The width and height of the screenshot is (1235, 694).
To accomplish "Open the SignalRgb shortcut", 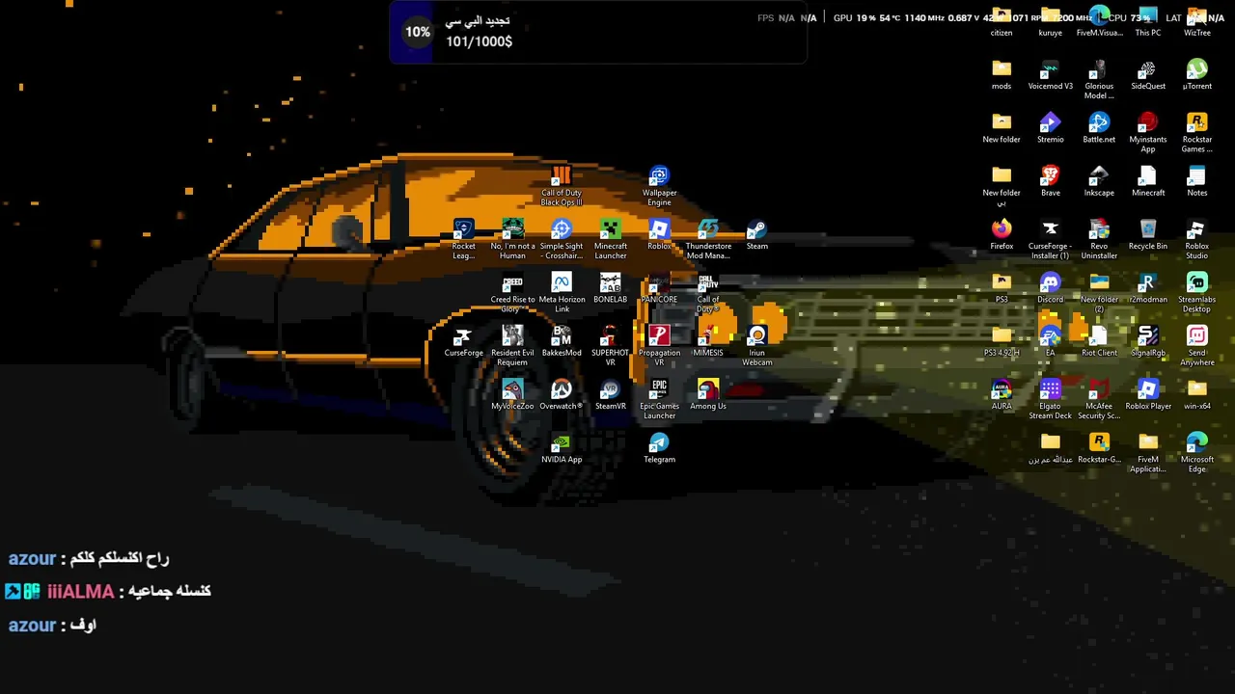I will coord(1148,341).
